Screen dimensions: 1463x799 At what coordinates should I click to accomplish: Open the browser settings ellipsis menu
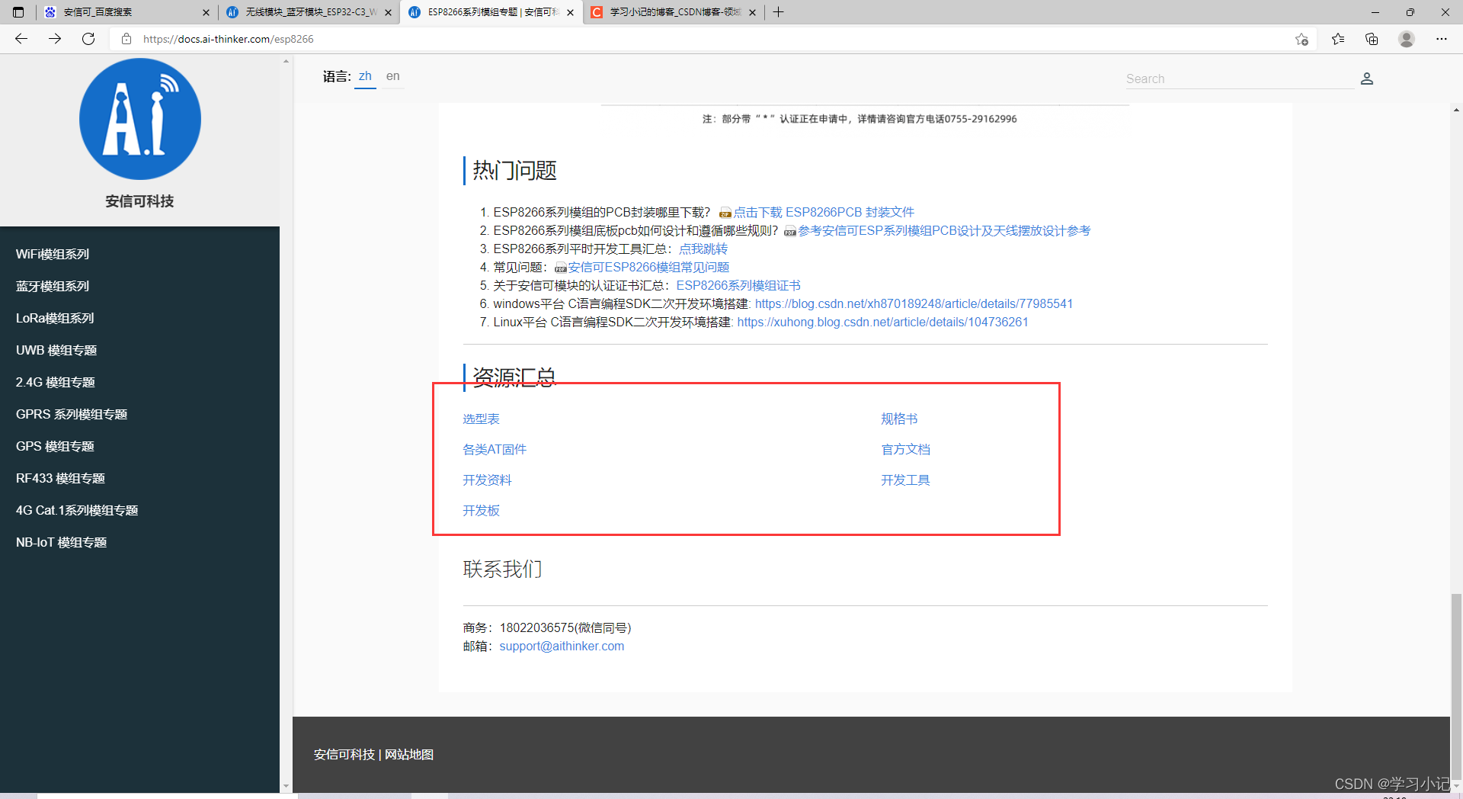tap(1442, 39)
